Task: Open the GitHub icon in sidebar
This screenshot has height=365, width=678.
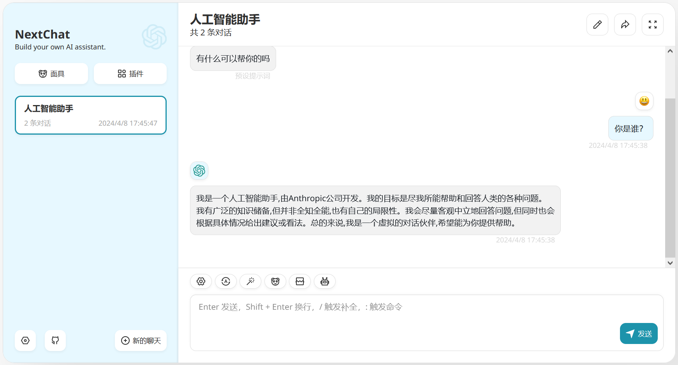Action: tap(55, 340)
